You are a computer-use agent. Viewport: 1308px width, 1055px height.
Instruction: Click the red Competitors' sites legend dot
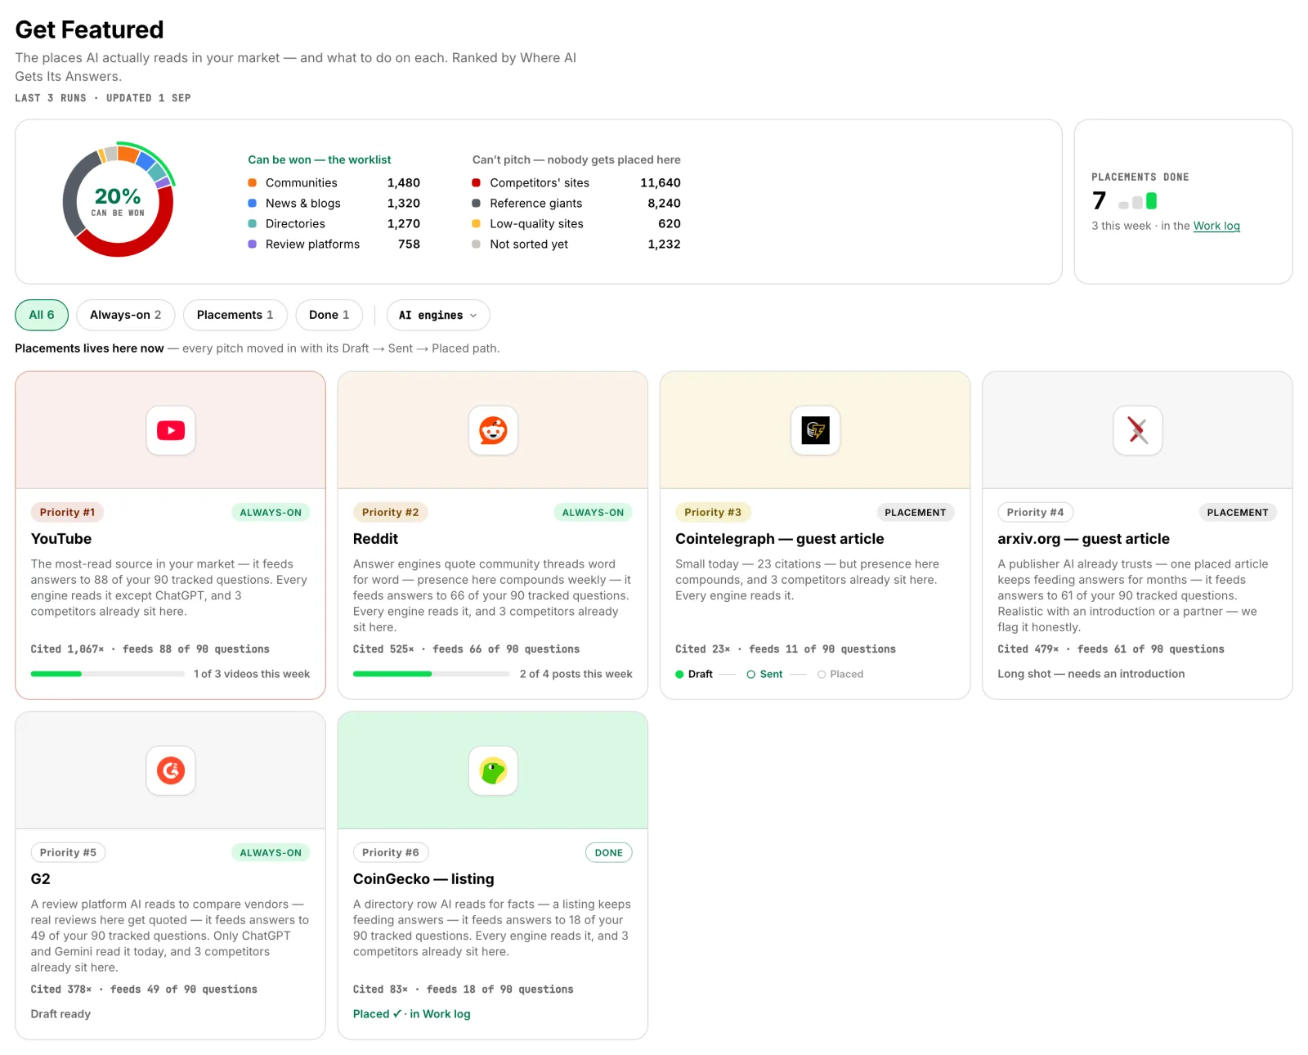(476, 182)
